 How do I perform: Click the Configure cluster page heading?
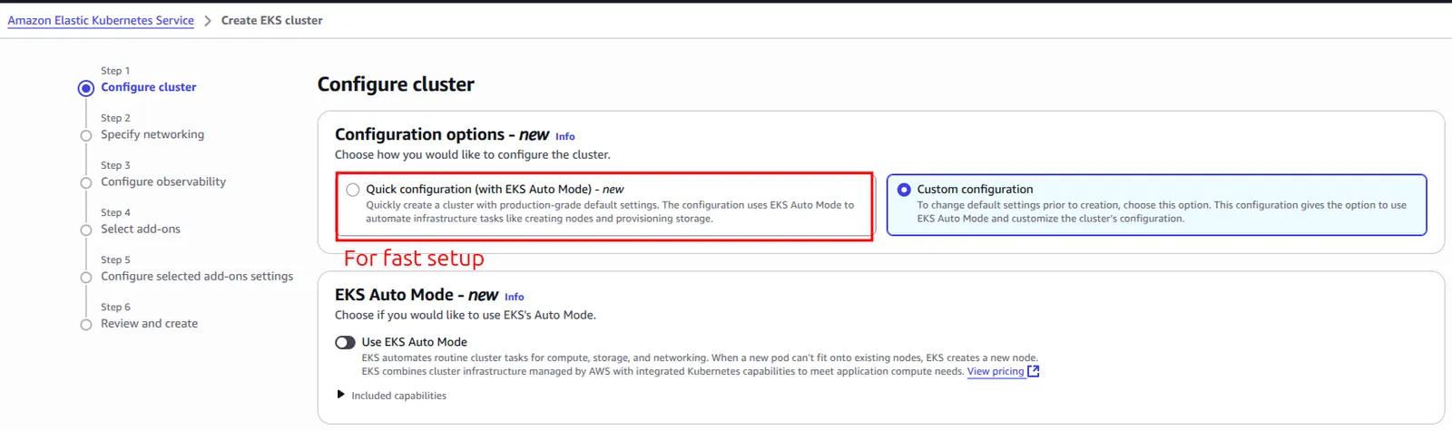pos(396,84)
